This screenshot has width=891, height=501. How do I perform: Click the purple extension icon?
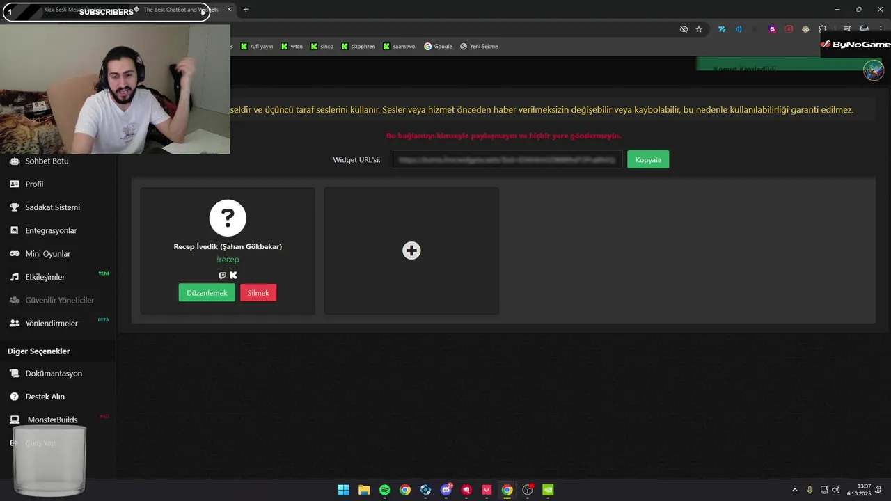point(772,29)
